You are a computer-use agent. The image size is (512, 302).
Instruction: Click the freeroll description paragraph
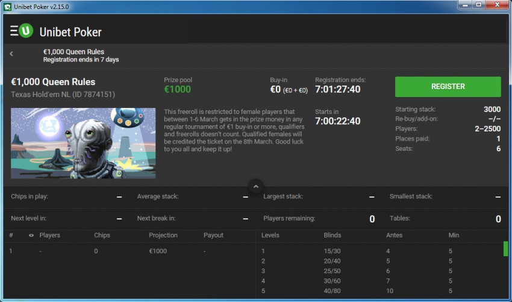pyautogui.click(x=234, y=130)
